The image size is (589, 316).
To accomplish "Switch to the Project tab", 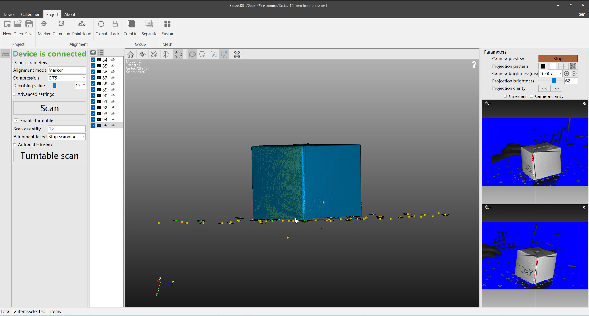I will click(52, 14).
